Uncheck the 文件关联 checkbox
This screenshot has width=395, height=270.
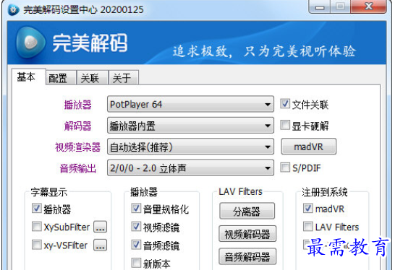click(x=285, y=104)
